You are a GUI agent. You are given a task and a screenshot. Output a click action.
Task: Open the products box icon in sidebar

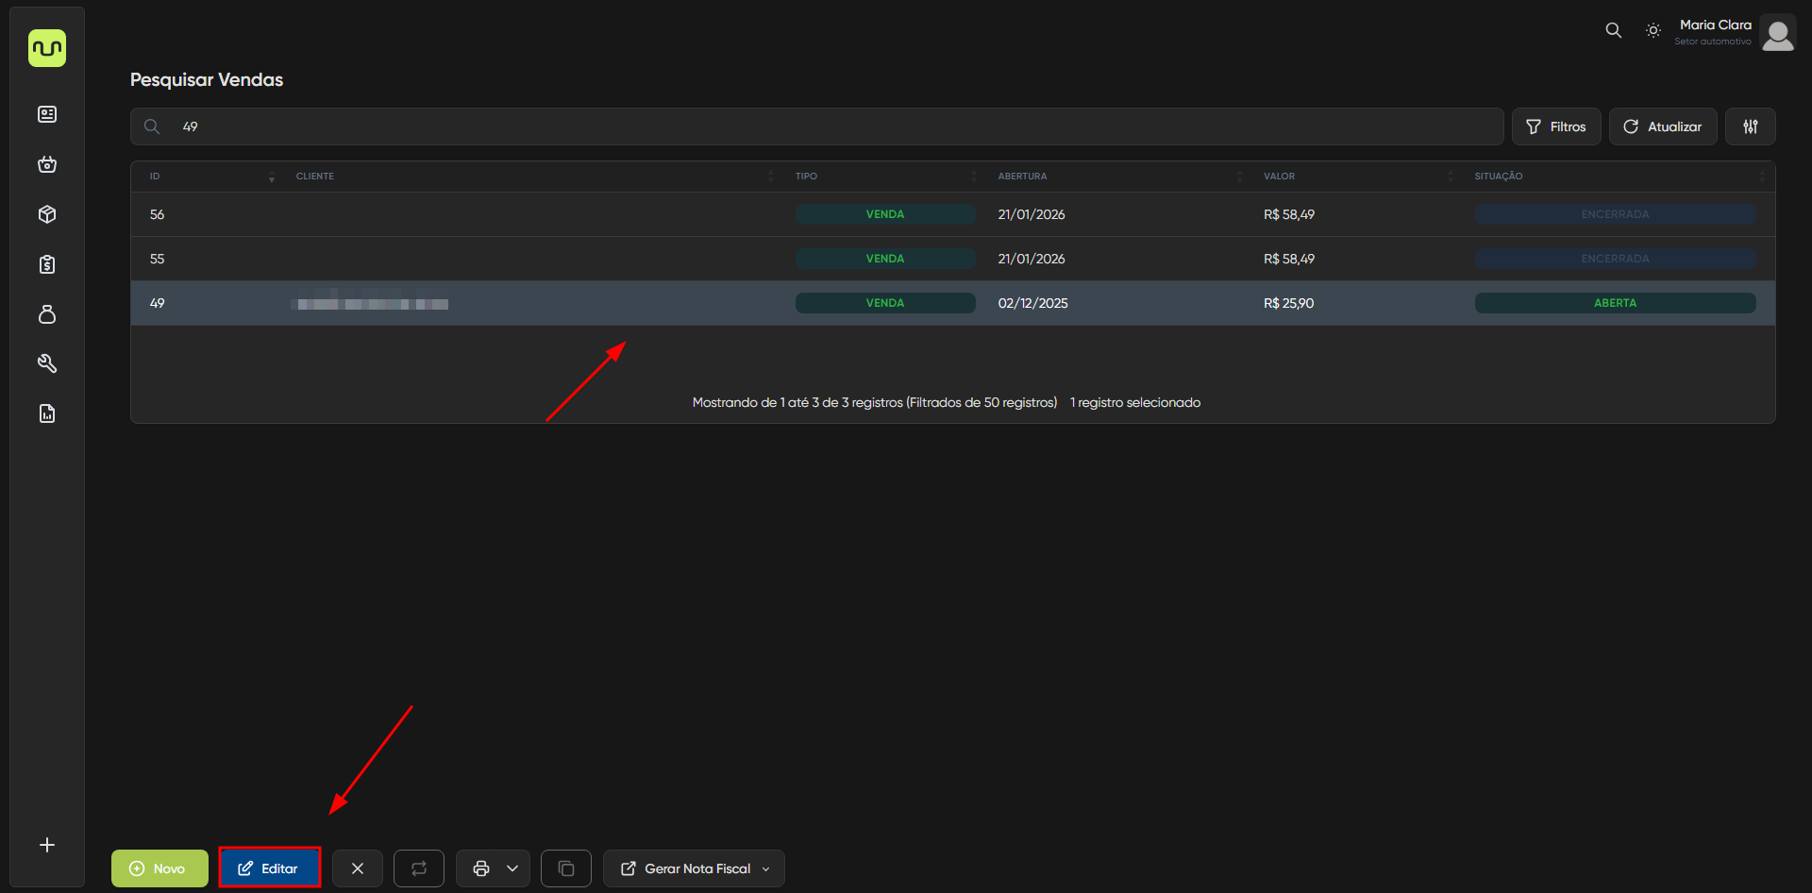click(x=47, y=214)
